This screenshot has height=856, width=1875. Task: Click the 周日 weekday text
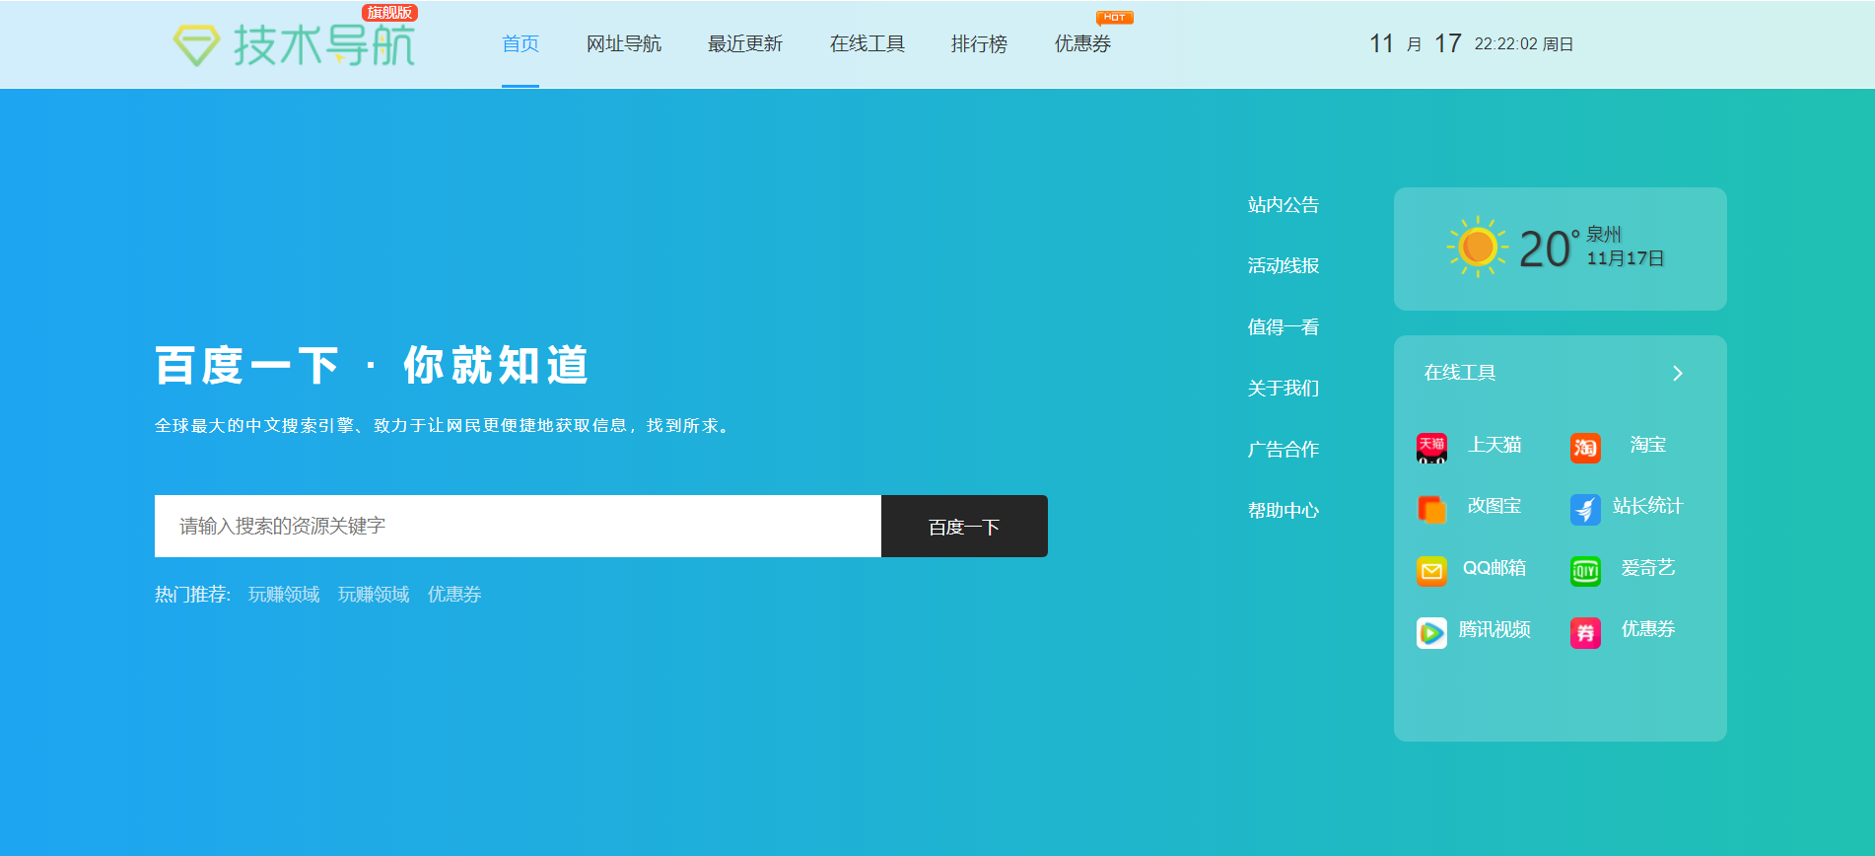[1558, 44]
